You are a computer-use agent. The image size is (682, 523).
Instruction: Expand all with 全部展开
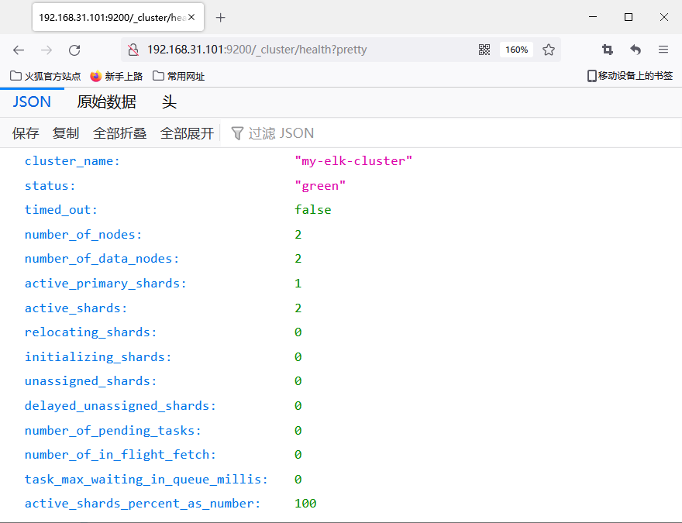click(187, 133)
